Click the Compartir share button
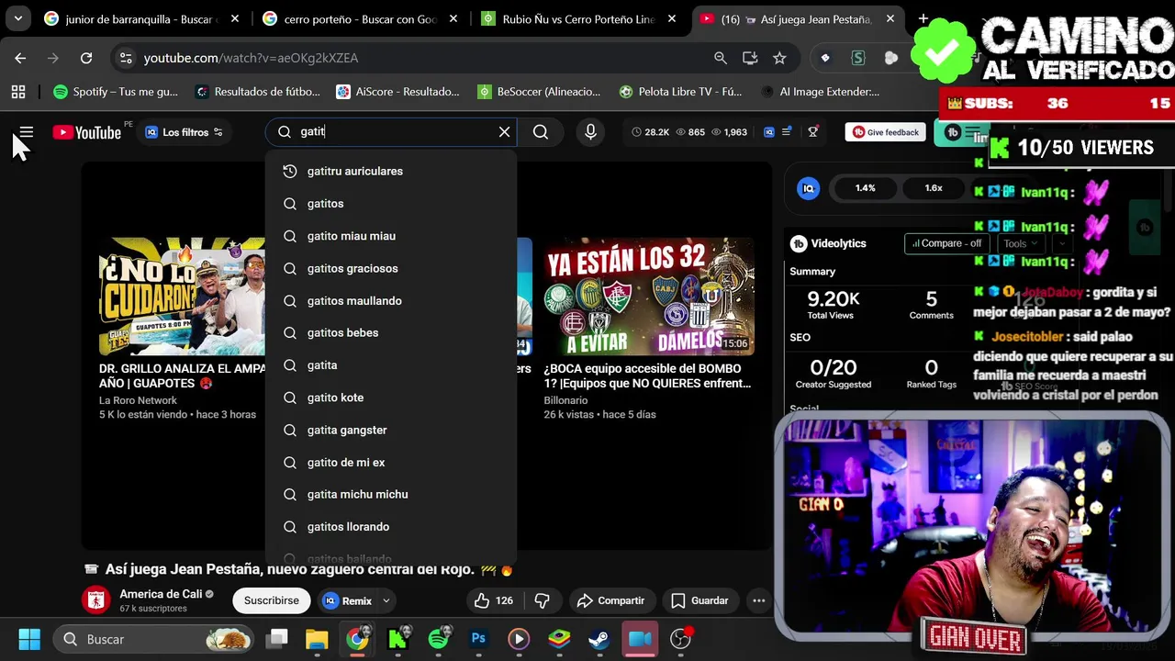The width and height of the screenshot is (1175, 661). click(610, 600)
